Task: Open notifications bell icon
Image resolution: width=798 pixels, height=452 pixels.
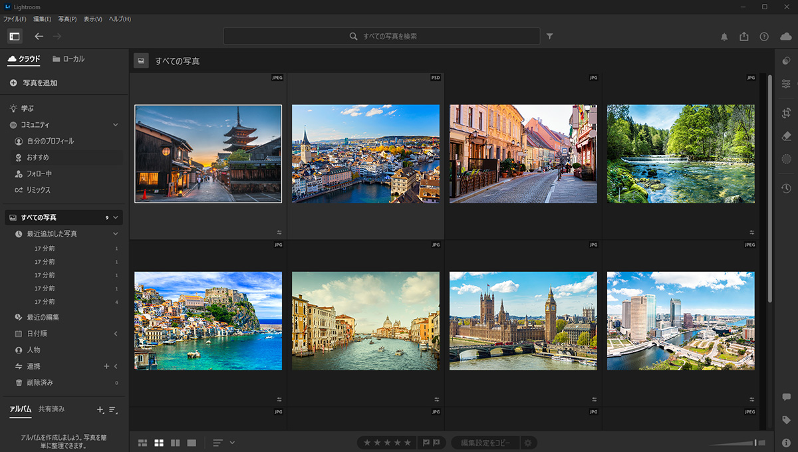Action: [724, 37]
